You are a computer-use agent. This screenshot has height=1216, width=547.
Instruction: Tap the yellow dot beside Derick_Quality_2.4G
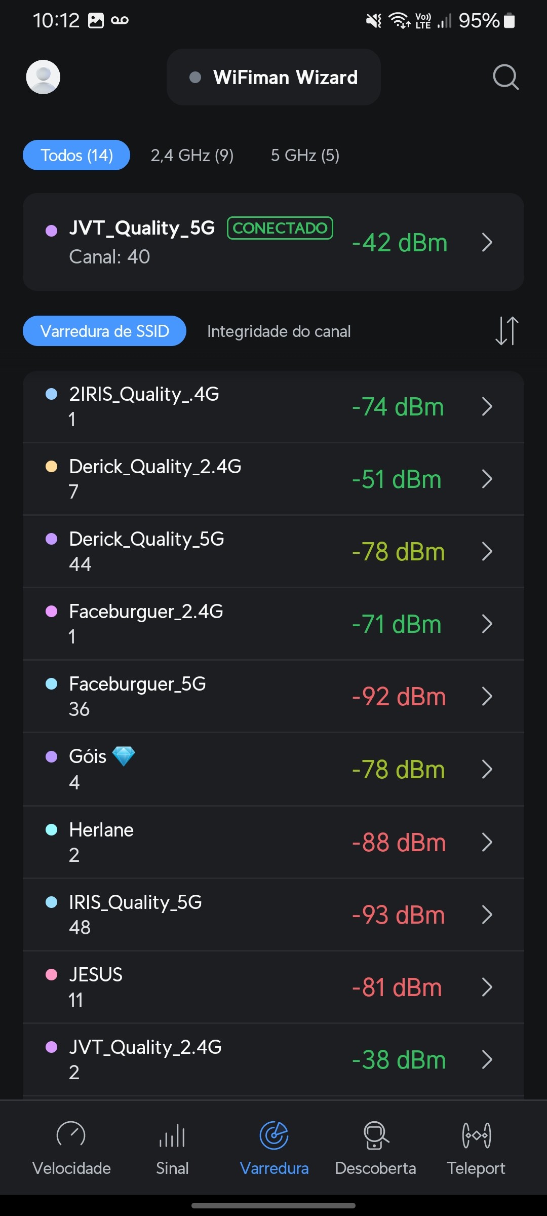click(52, 467)
